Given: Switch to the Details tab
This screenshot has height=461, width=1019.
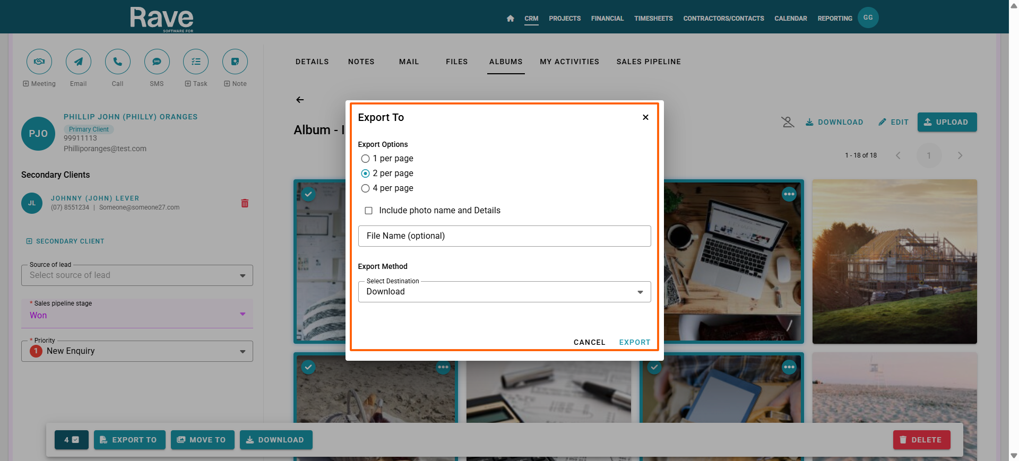Looking at the screenshot, I should tap(312, 62).
